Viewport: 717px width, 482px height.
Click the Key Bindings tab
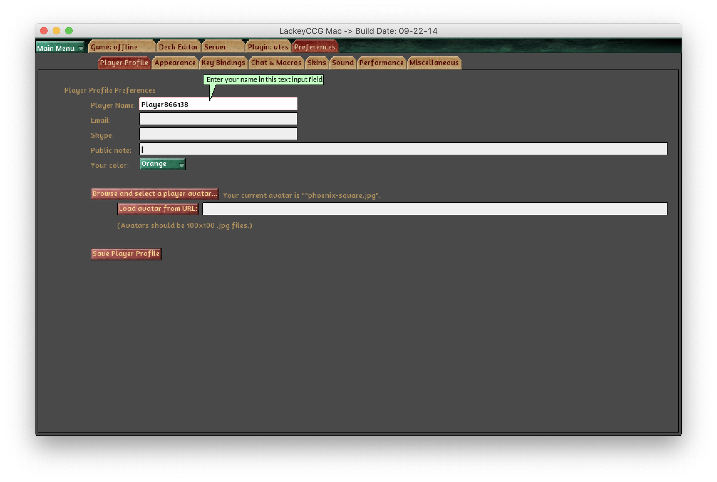tap(223, 63)
